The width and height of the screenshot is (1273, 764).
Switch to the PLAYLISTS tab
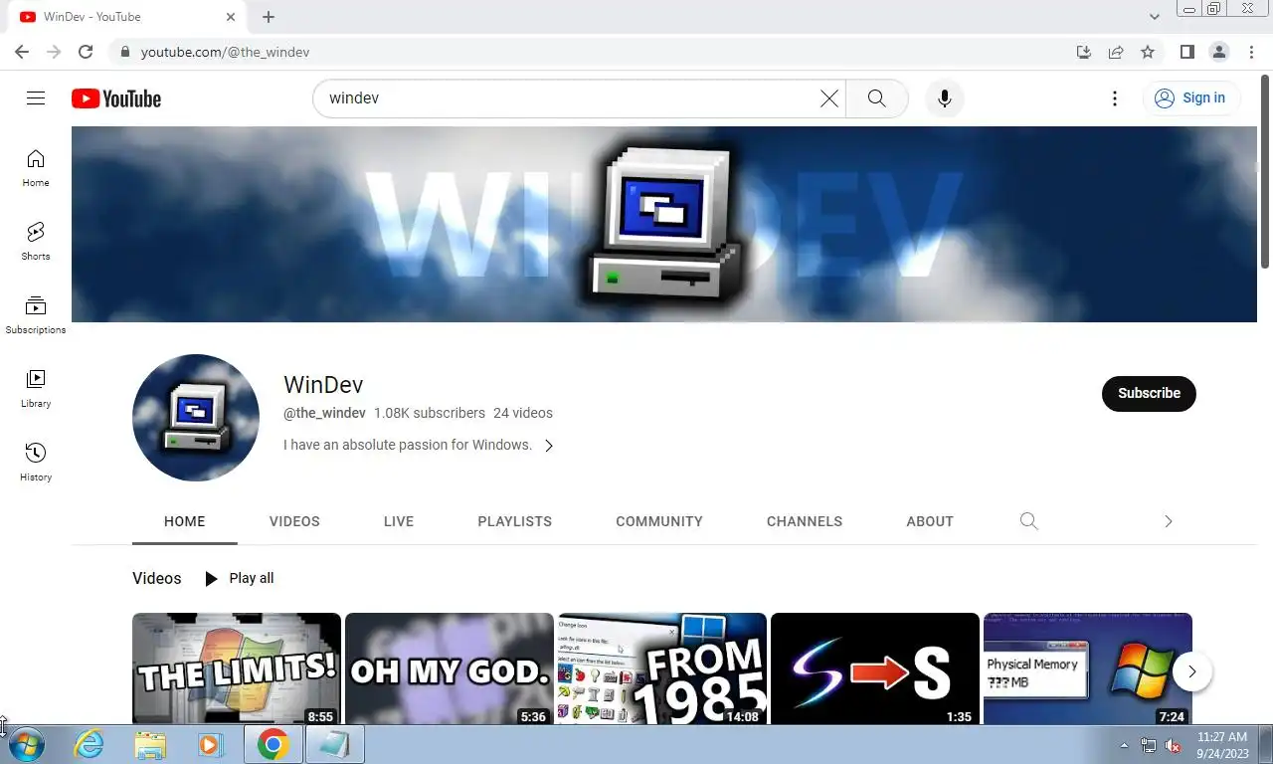(514, 521)
